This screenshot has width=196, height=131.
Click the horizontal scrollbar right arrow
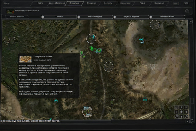click(187, 121)
